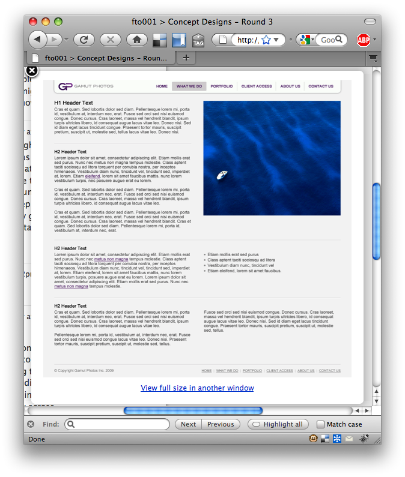Close the Find bar
The height and width of the screenshot is (477, 405).
(x=31, y=424)
